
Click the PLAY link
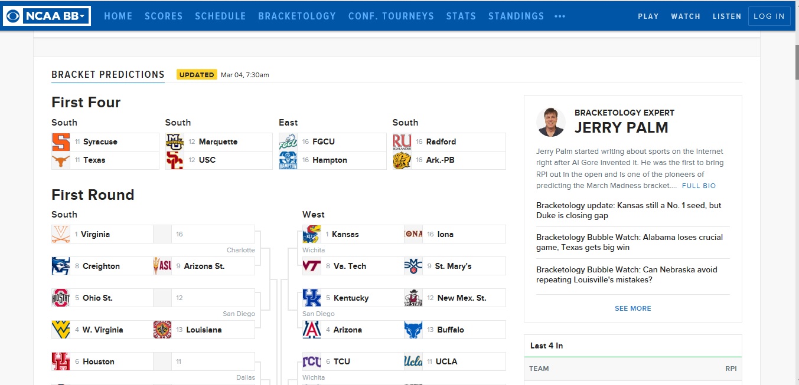pos(648,17)
